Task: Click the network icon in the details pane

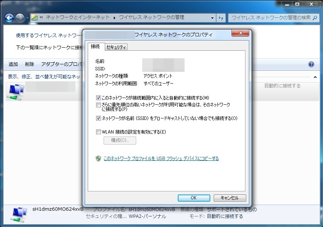Action: [19, 215]
